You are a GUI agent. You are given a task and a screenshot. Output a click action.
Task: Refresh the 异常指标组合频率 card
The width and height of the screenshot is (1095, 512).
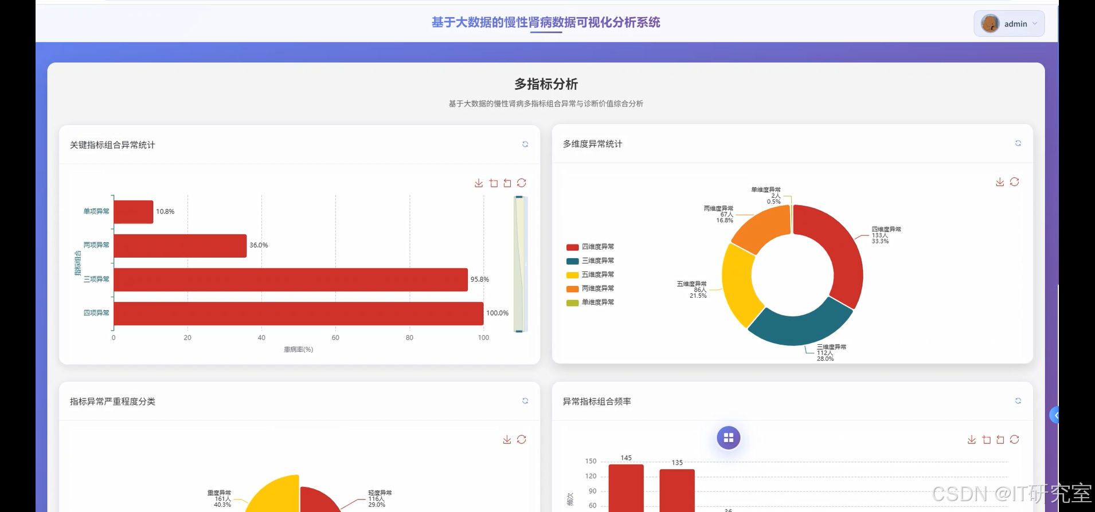(x=1018, y=401)
